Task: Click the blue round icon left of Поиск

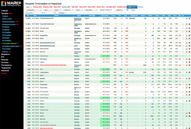Action: (x=128, y=10)
